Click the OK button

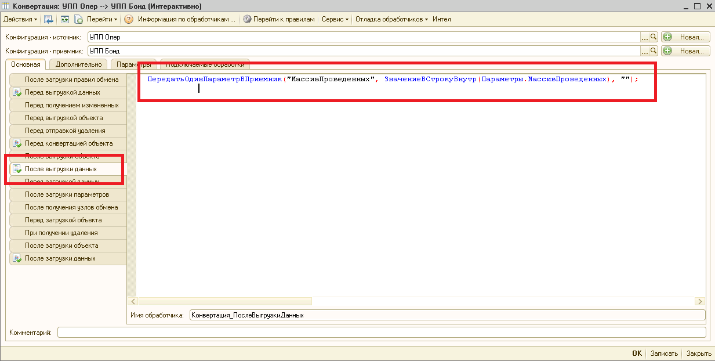coord(637,353)
